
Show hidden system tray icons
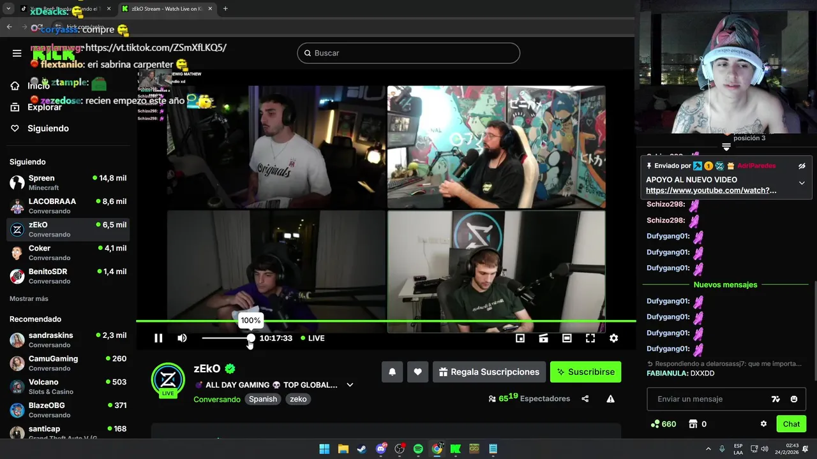(x=708, y=449)
